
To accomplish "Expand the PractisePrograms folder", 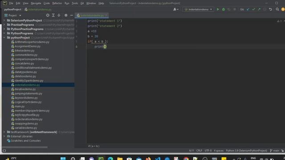I will (4, 25).
